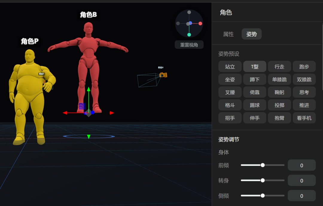Apply the 单膝跪 pose preset
The image size is (323, 206).
click(x=279, y=79)
